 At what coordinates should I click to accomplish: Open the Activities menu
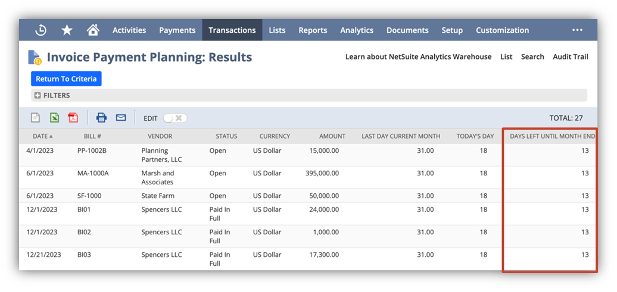click(129, 30)
